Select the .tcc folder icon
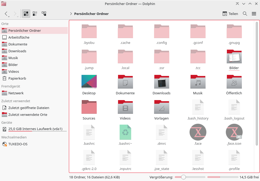The height and width of the screenshot is (181, 260). point(198,56)
